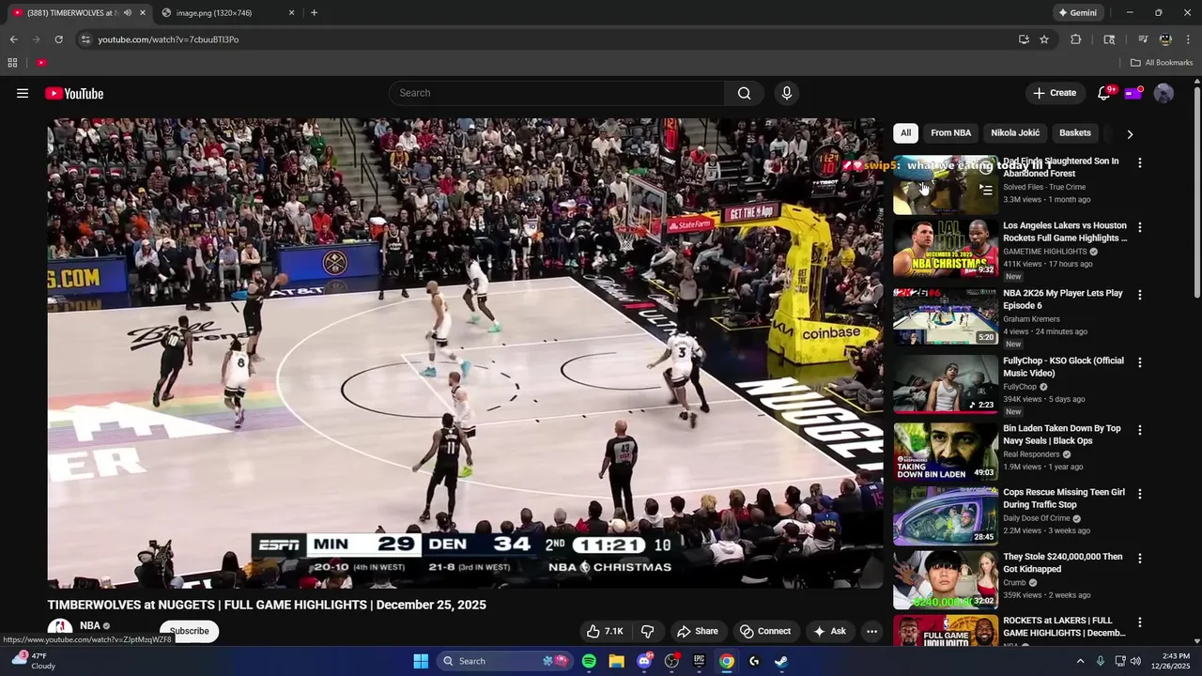Share the video
The height and width of the screenshot is (676, 1202).
point(698,631)
